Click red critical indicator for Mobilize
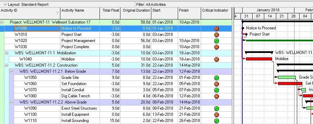The width and height of the screenshot is (313, 124). pos(216,59)
